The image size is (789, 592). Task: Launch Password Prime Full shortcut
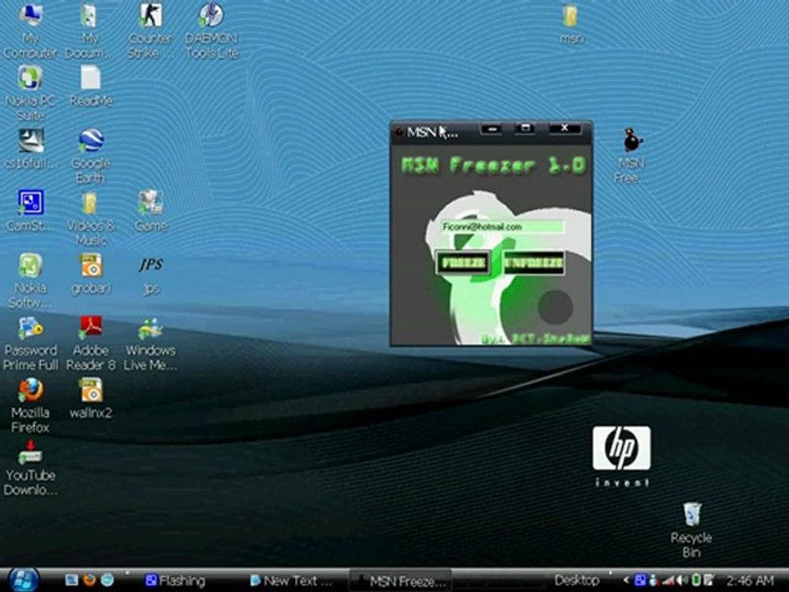[30, 344]
